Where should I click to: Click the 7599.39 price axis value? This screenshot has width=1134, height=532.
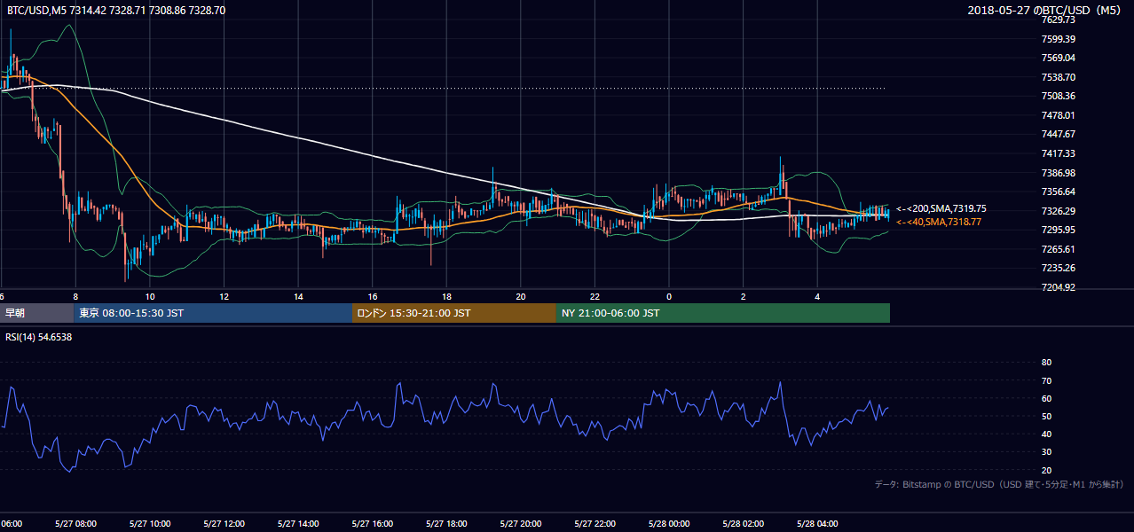click(1058, 39)
